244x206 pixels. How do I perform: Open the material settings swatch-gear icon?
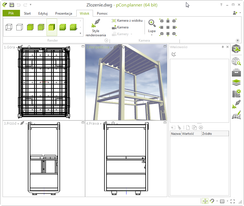tap(236, 93)
